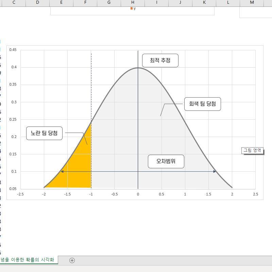Select column E header
Viewport: 272px width, 272px height.
[x=62, y=3]
